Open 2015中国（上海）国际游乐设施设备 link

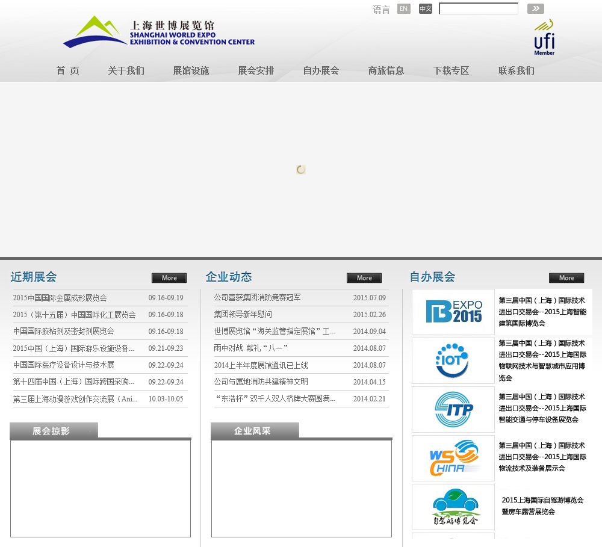pos(73,348)
